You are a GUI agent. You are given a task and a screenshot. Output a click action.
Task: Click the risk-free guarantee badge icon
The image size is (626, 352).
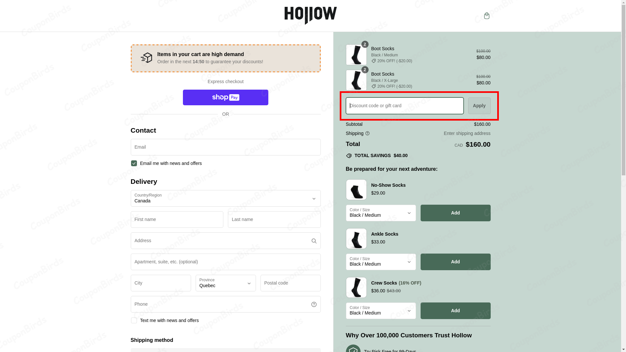click(354, 350)
